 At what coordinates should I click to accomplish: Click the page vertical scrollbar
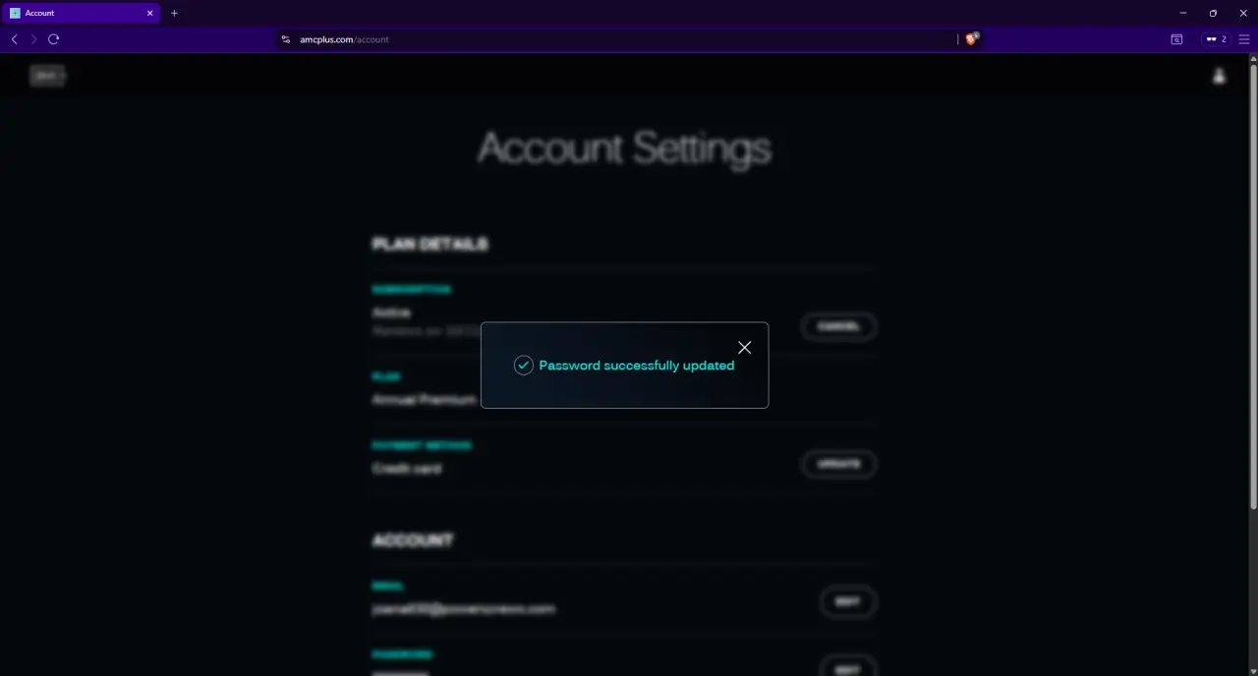(x=1252, y=285)
